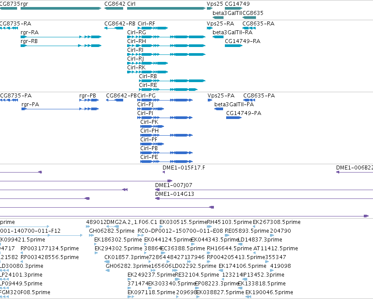373x299 pixels.
Task: Click EST RC0-DP0012-150700-011-E08 label
Action: tap(180, 231)
